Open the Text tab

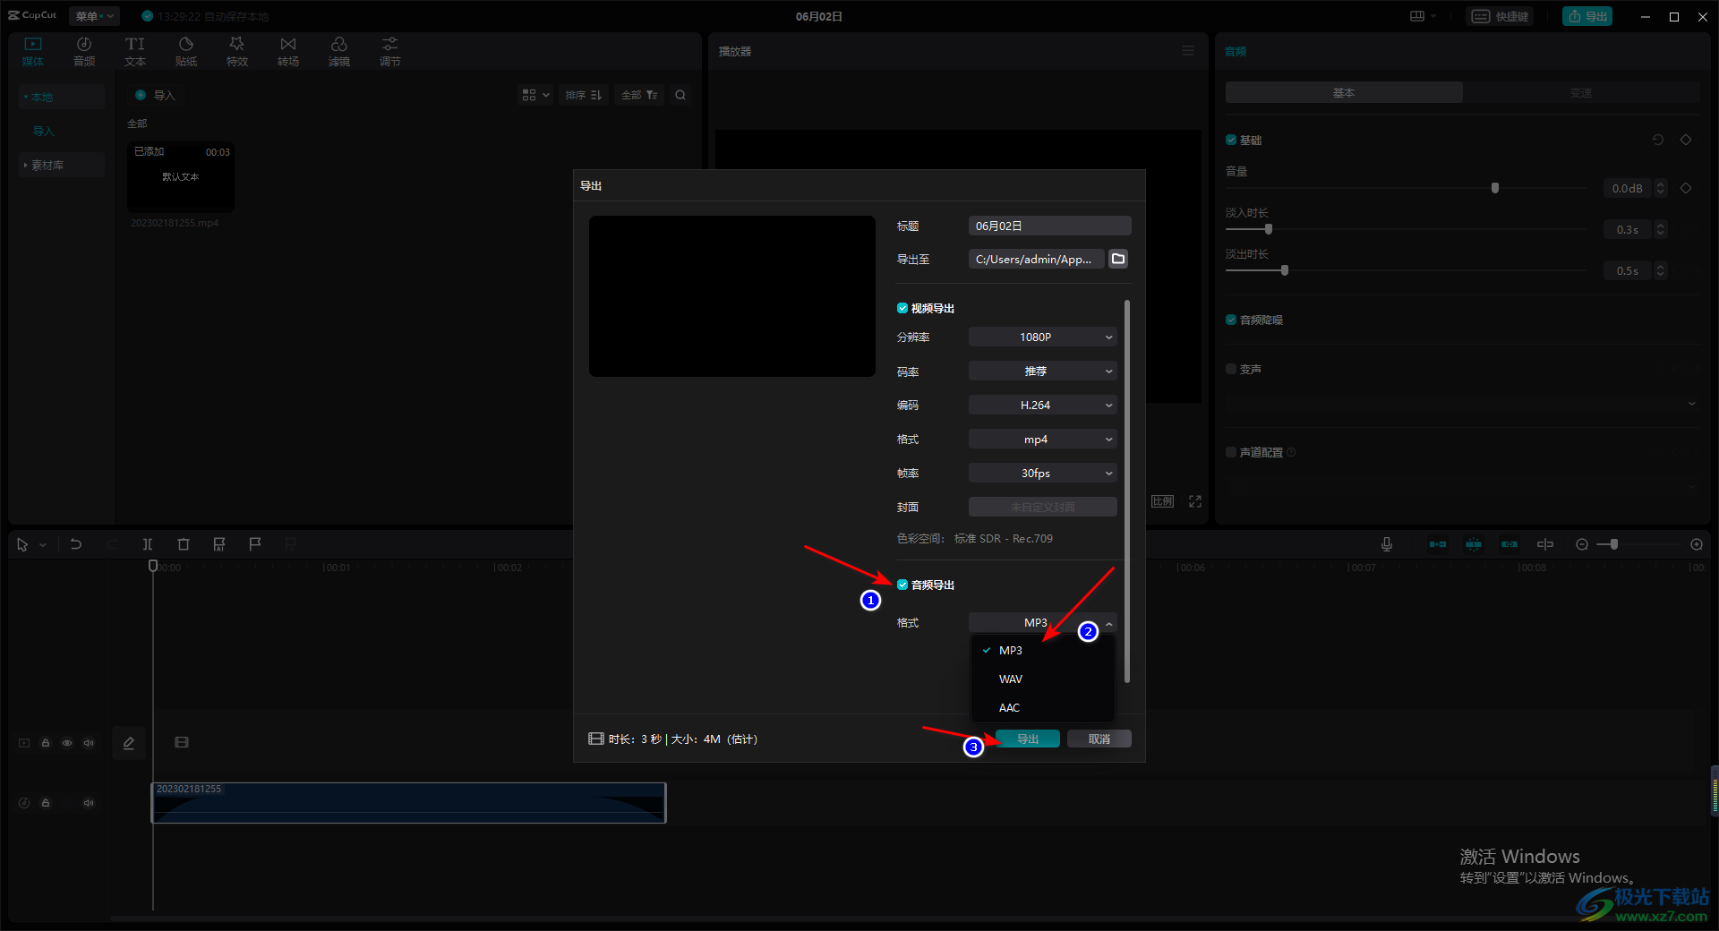(135, 51)
